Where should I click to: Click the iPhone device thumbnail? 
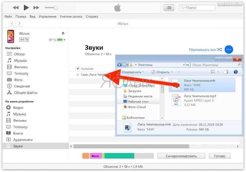pos(11,36)
